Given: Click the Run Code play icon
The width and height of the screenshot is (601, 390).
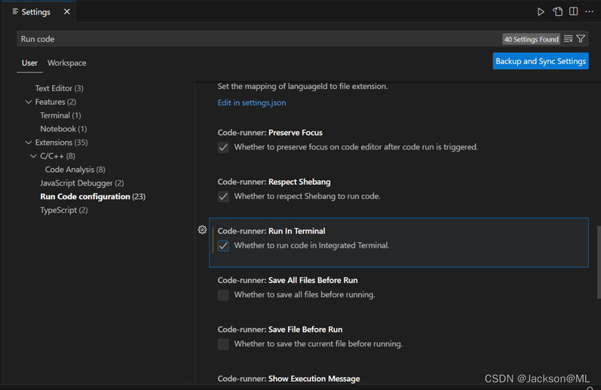Looking at the screenshot, I should 540,12.
